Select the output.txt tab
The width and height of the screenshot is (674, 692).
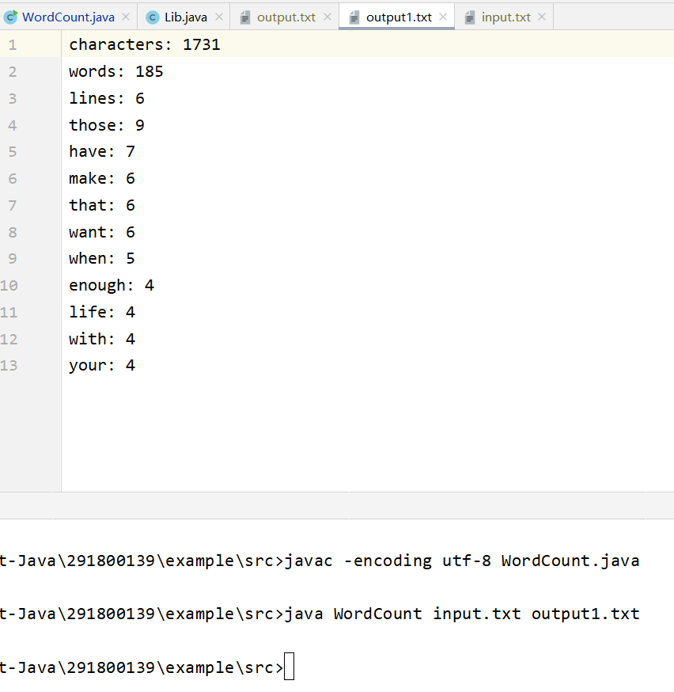point(286,17)
